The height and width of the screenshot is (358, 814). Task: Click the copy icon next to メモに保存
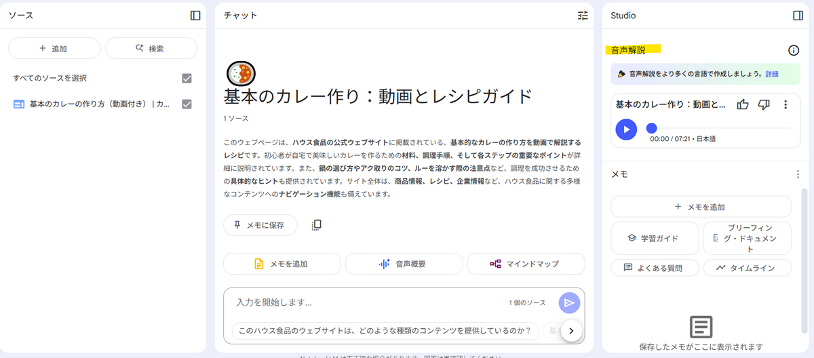pos(316,225)
